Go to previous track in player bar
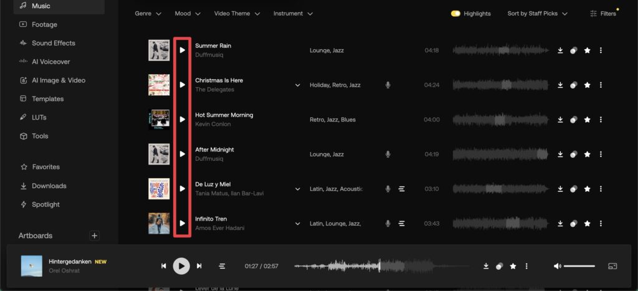Screen dimensions: 638x291 click(164, 266)
